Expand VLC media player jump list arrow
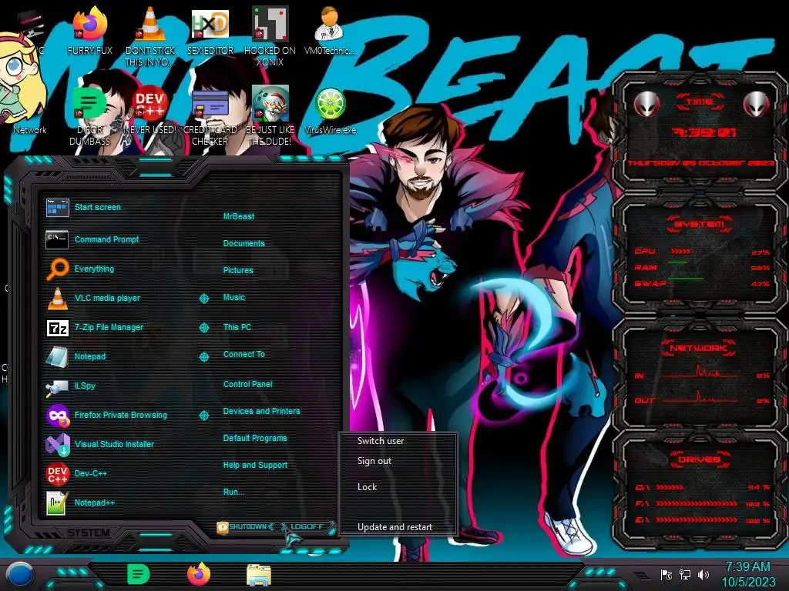Image resolution: width=789 pixels, height=591 pixels. [x=203, y=299]
